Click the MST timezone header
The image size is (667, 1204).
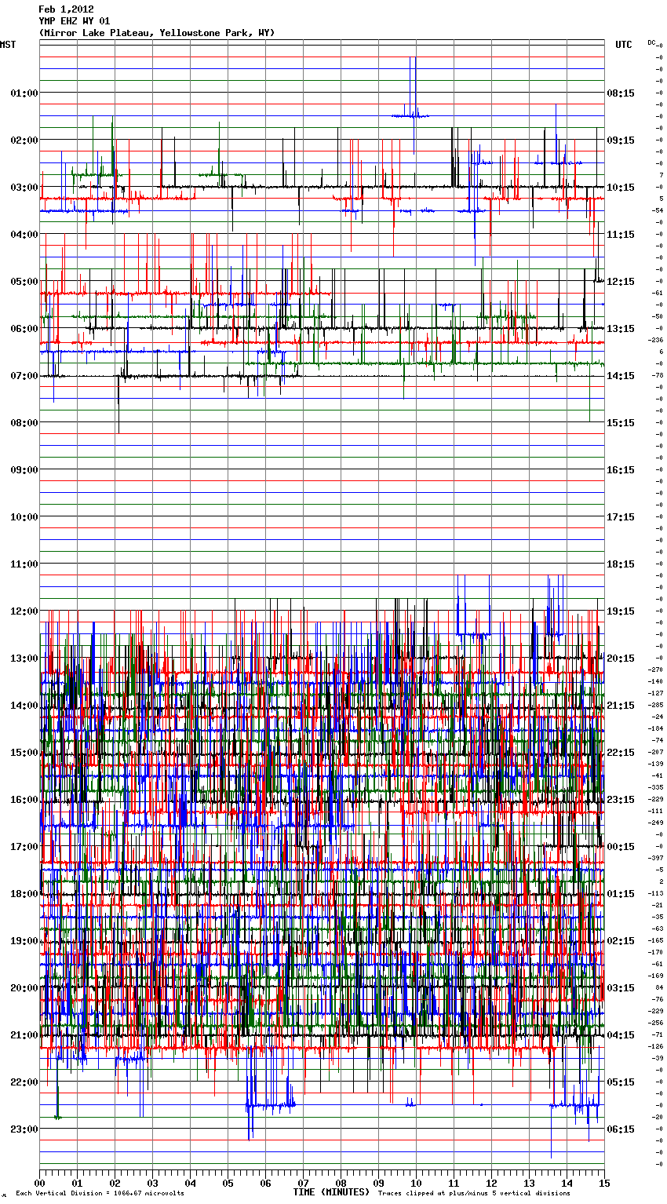pos(8,45)
